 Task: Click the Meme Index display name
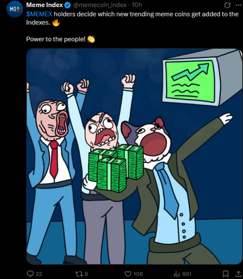(x=45, y=5)
